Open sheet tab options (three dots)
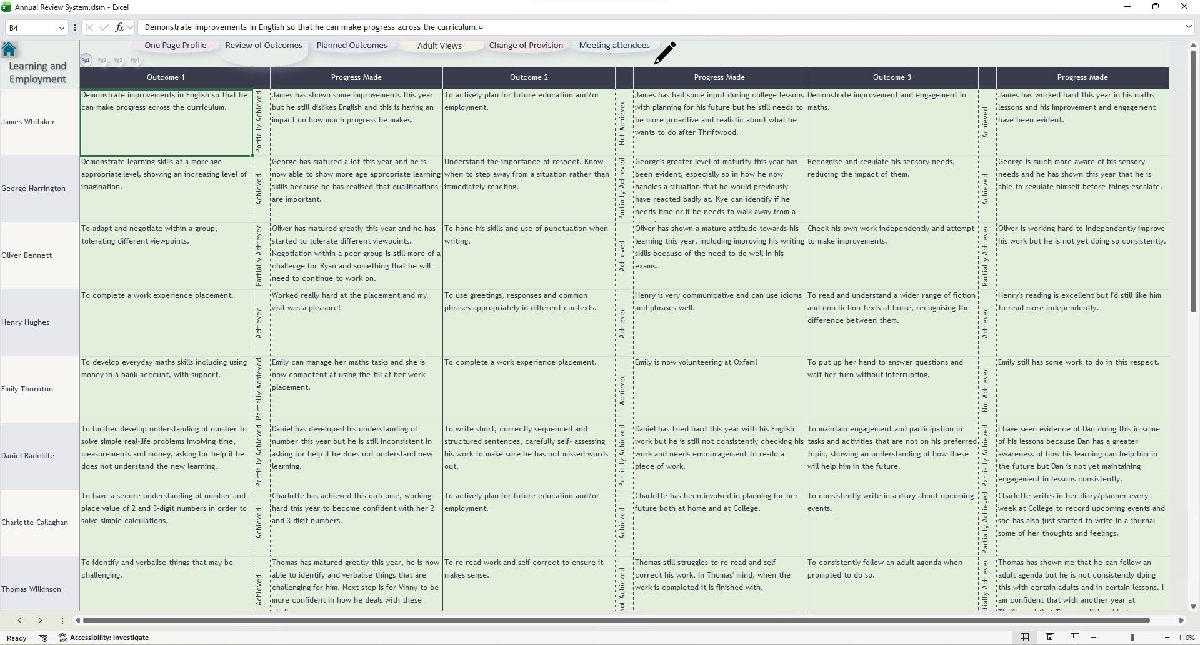1200x645 pixels. click(x=62, y=621)
